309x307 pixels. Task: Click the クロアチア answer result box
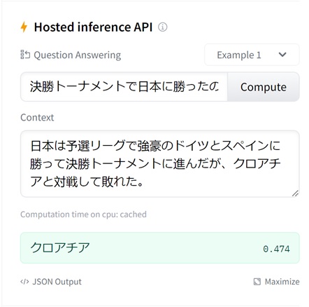click(x=160, y=248)
